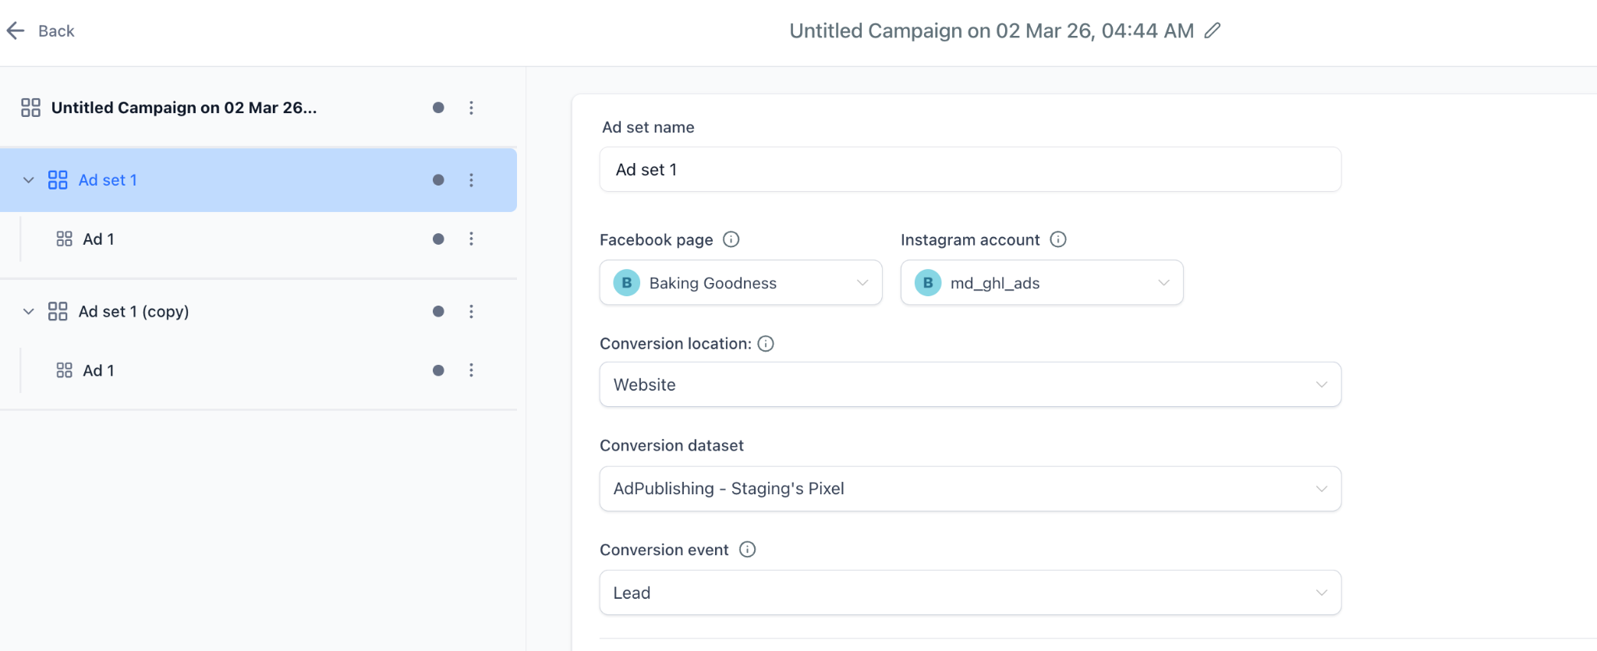The height and width of the screenshot is (651, 1597).
Task: Open three-dot menu for Ad set 1
Action: (471, 180)
